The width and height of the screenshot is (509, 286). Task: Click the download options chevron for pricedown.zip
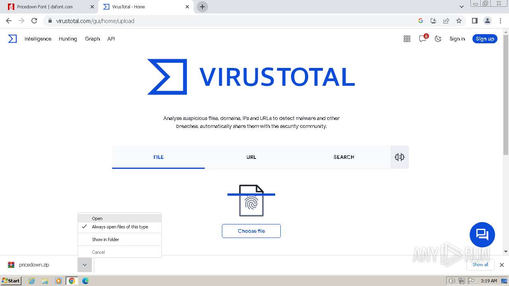coord(85,265)
